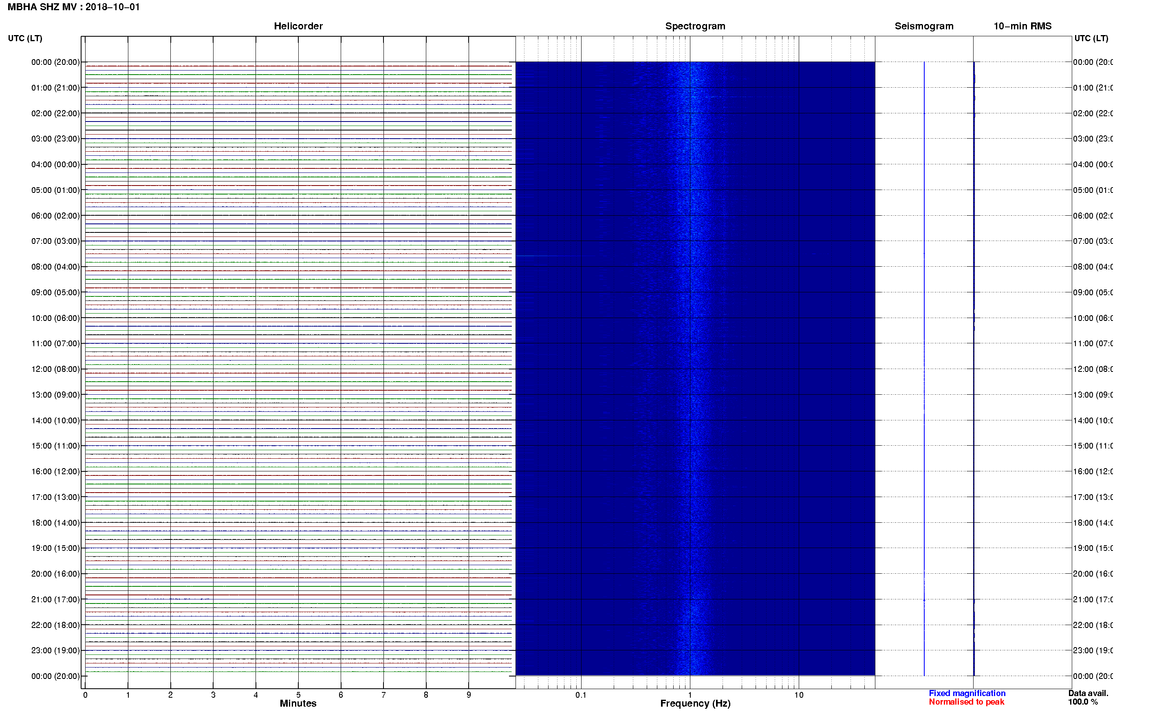
Task: Click the left '10:00 (06:00)' time label
Action: [55, 318]
